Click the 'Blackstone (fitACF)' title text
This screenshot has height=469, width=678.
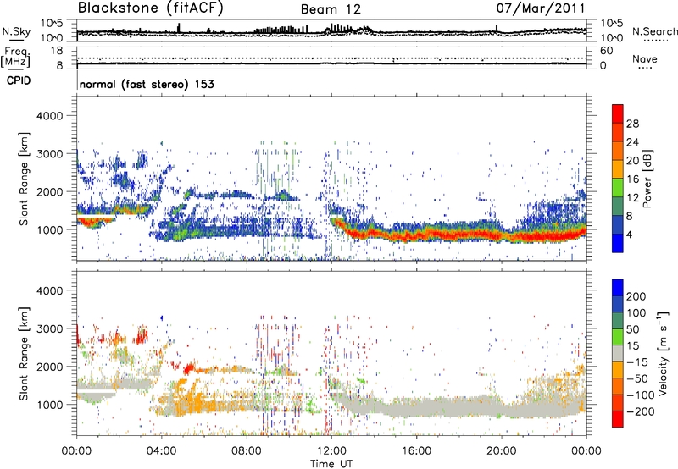tap(150, 8)
